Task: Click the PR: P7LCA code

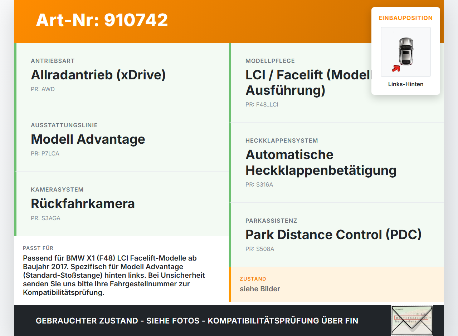Action: click(45, 154)
